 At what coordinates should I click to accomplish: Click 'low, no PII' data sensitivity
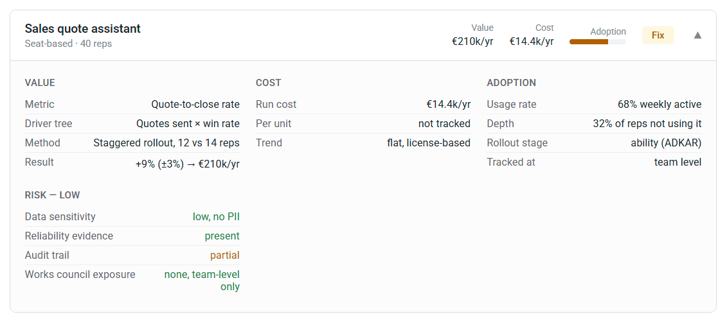point(216,216)
